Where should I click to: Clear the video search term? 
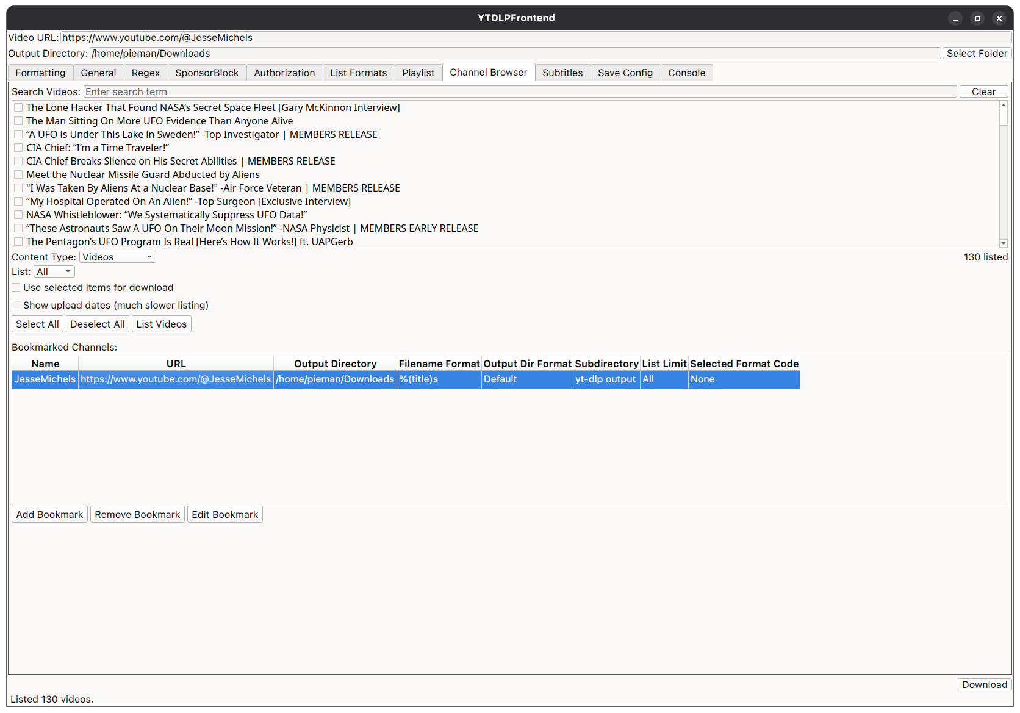tap(983, 91)
